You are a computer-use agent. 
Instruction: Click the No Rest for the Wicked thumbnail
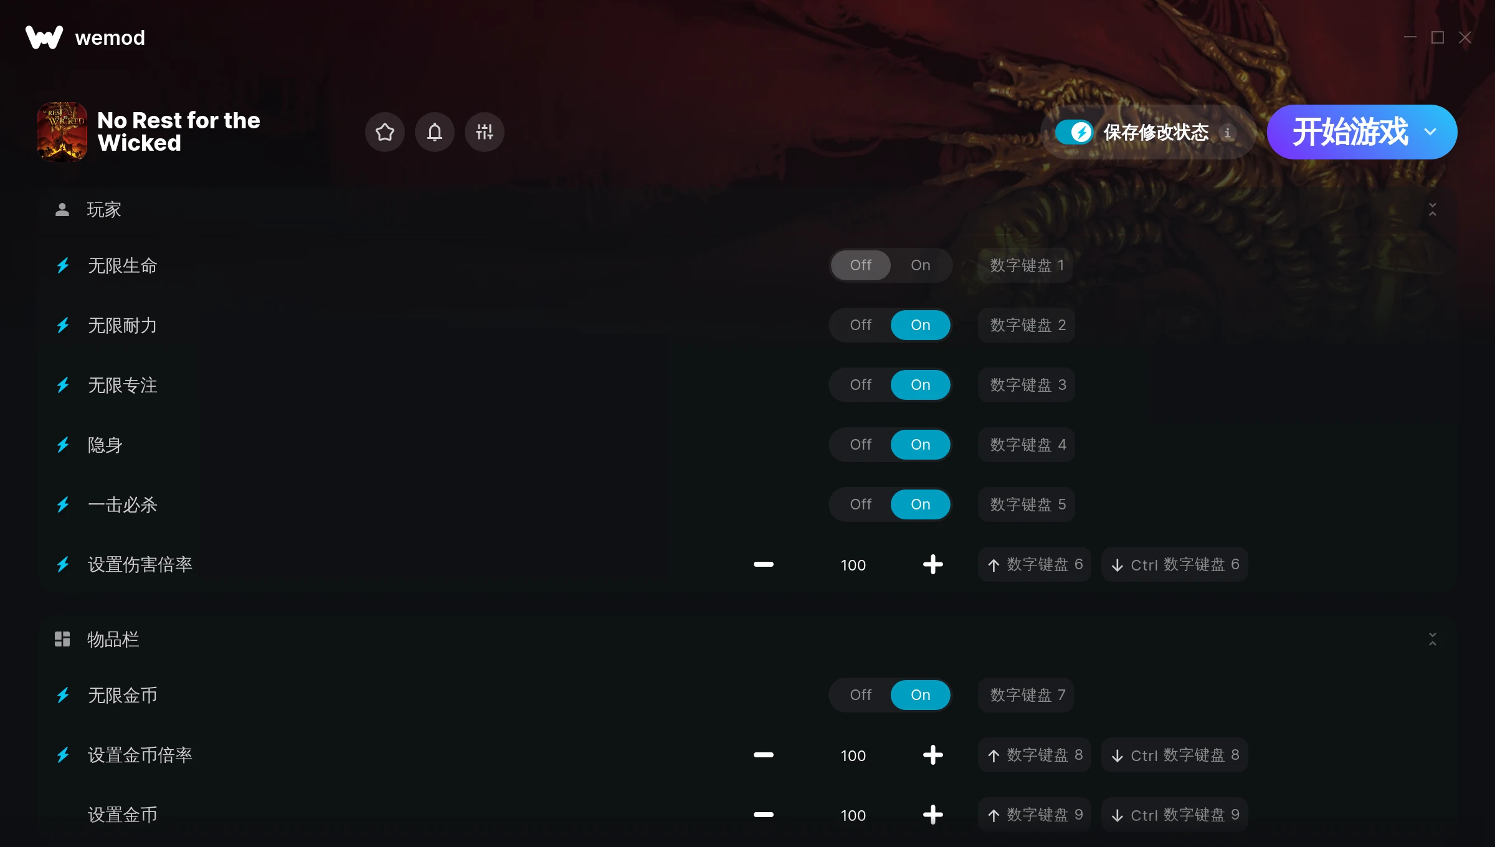tap(62, 132)
